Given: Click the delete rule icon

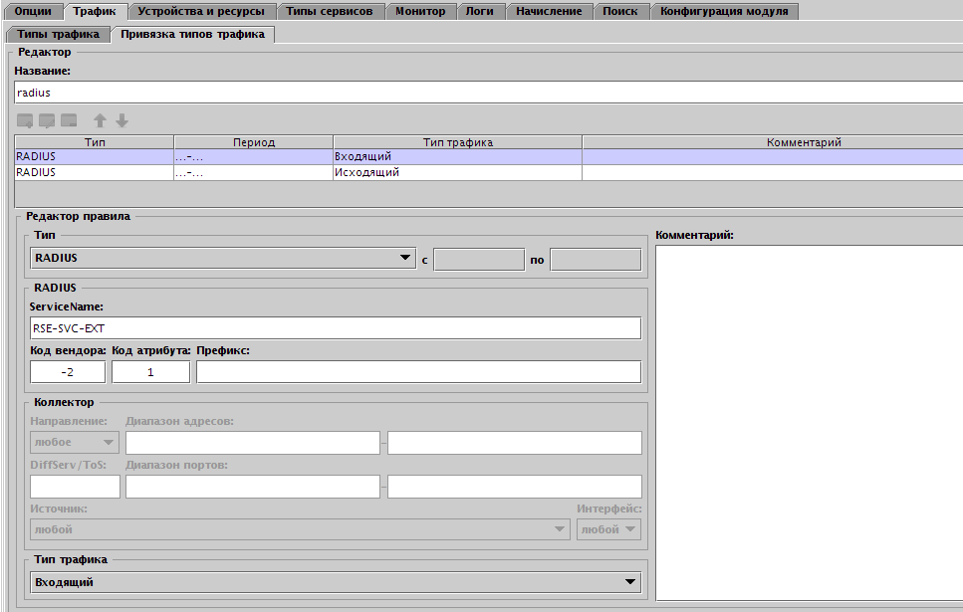Looking at the screenshot, I should tap(69, 120).
